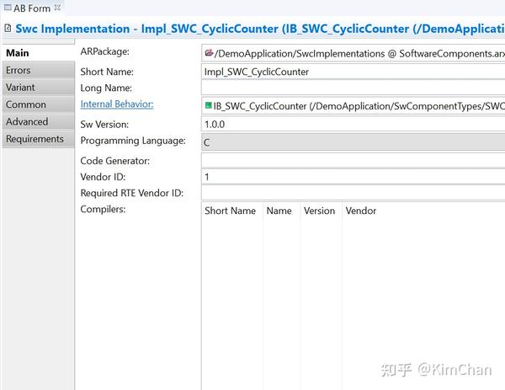Image resolution: width=505 pixels, height=390 pixels.
Task: Open the Programming Language dropdown
Action: tap(353, 142)
